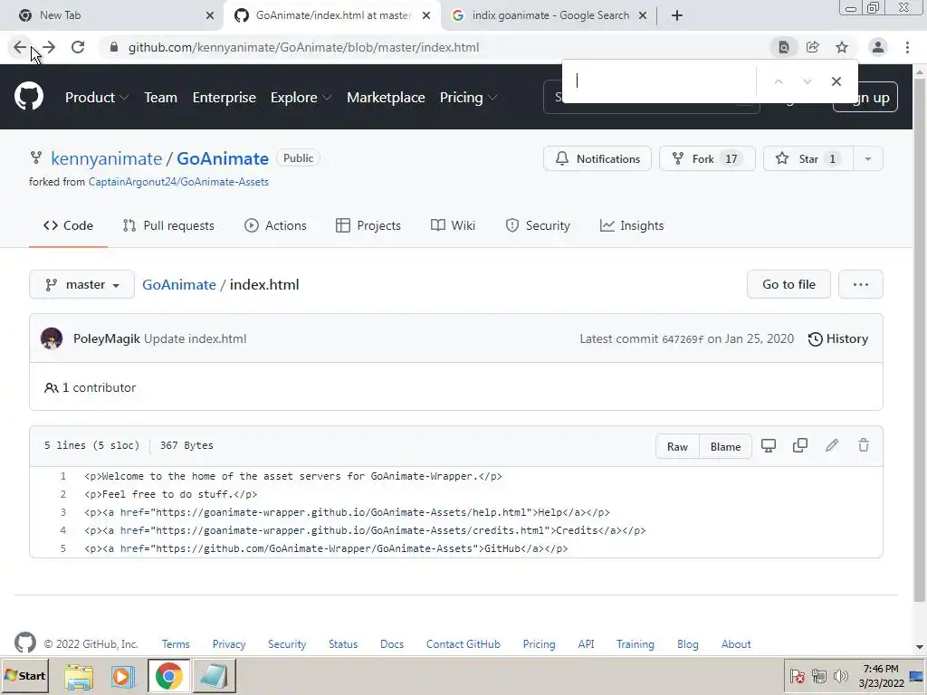
Task: Fork the repository
Action: (x=707, y=159)
